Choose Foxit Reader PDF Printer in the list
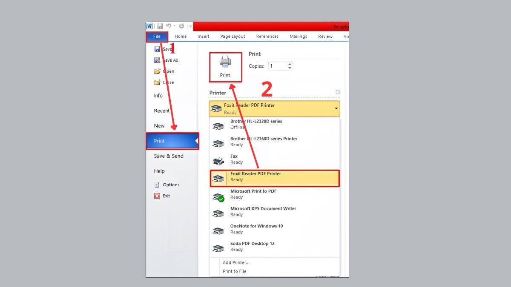Image resolution: width=511 pixels, height=287 pixels. click(275, 179)
